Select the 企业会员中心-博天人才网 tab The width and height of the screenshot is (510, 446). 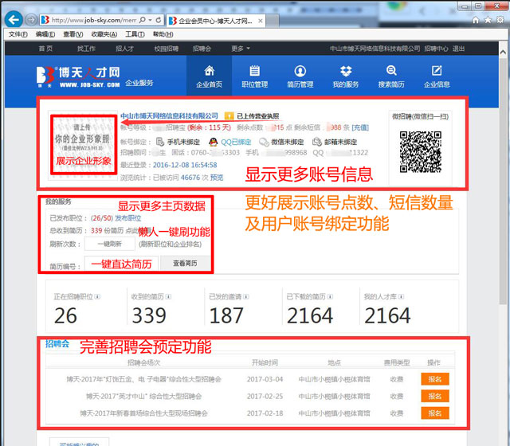(x=215, y=21)
